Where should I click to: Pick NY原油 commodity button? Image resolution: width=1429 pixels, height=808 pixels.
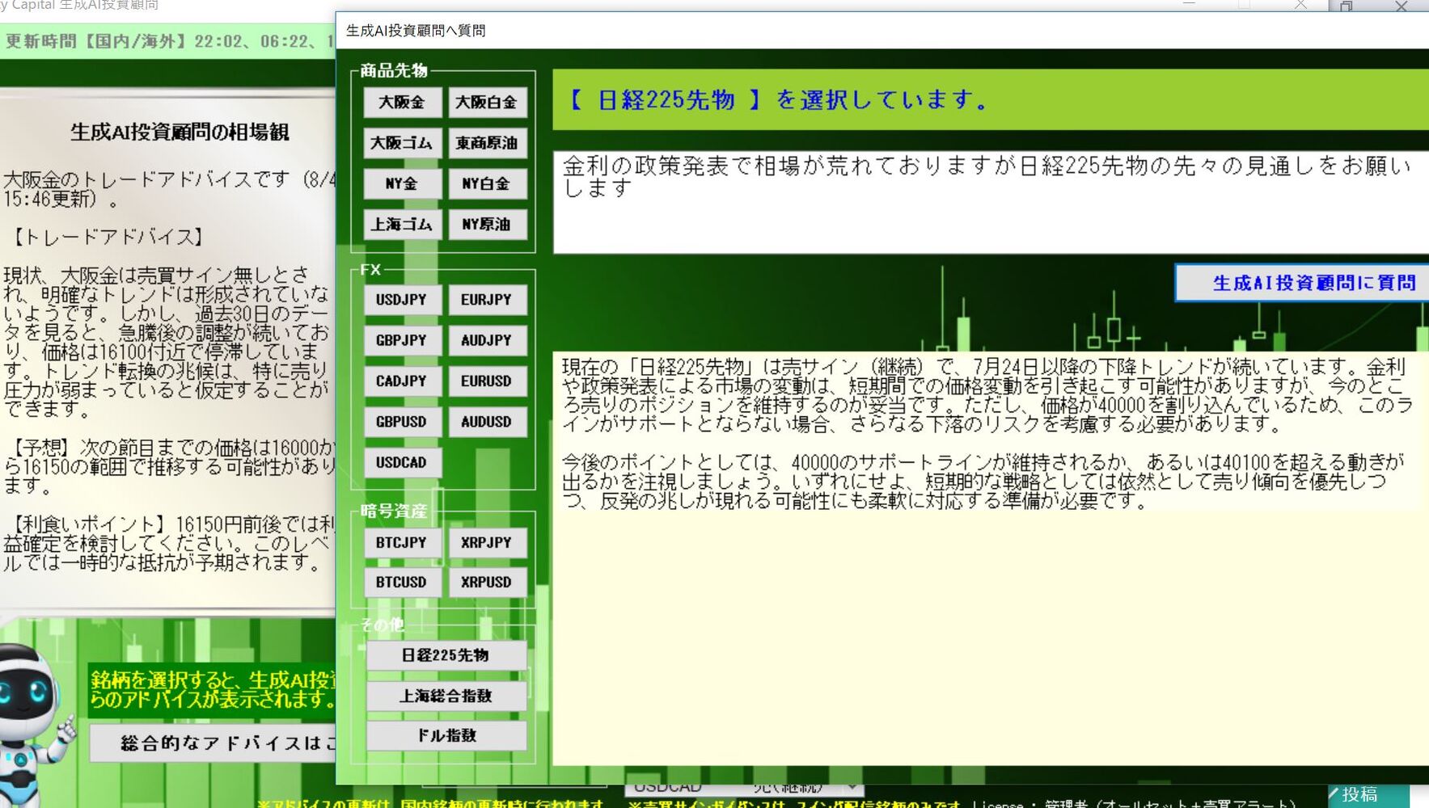tap(487, 224)
